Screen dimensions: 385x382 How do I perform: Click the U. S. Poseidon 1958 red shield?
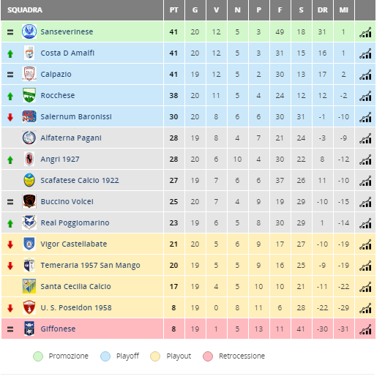tap(29, 307)
